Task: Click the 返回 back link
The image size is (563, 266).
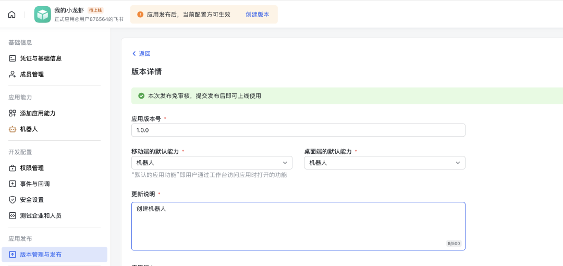Action: click(x=145, y=54)
